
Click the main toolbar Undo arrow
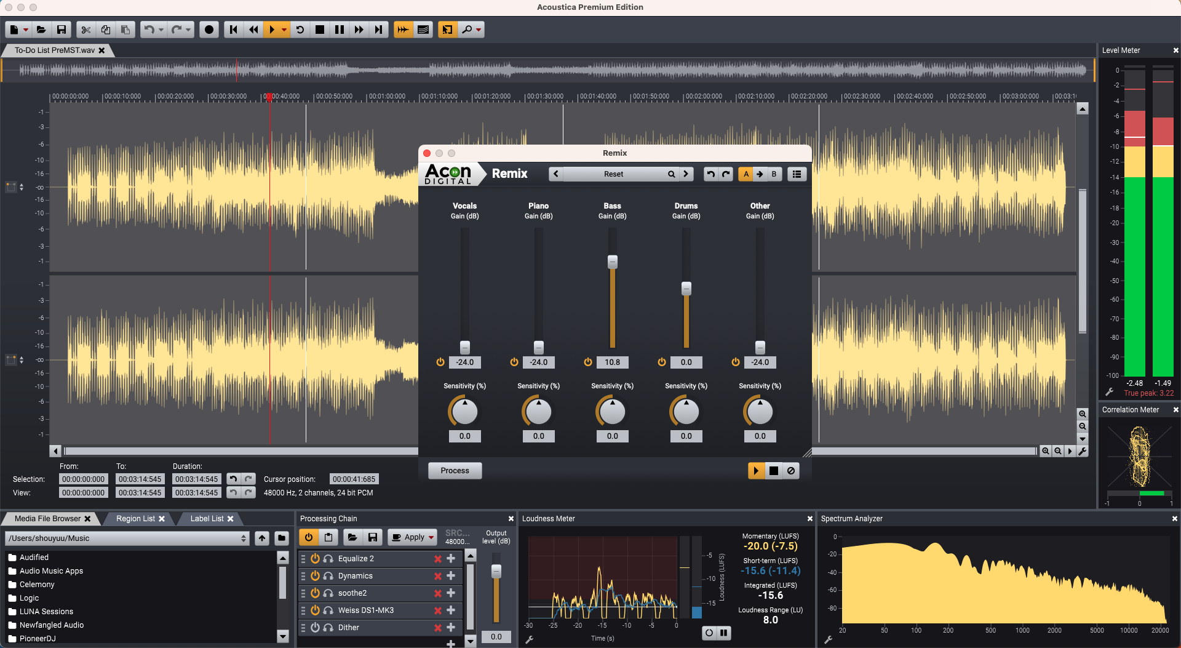click(149, 30)
